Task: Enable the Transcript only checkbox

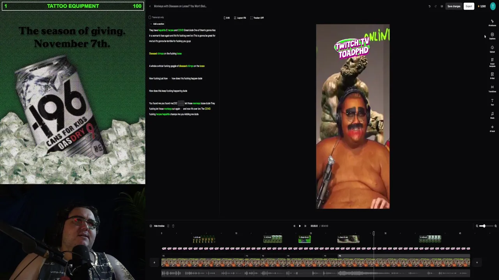Action: 150,17
